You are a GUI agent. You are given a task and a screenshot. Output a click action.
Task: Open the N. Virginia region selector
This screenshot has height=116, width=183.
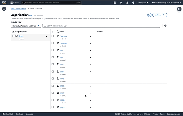[x=143, y=3]
